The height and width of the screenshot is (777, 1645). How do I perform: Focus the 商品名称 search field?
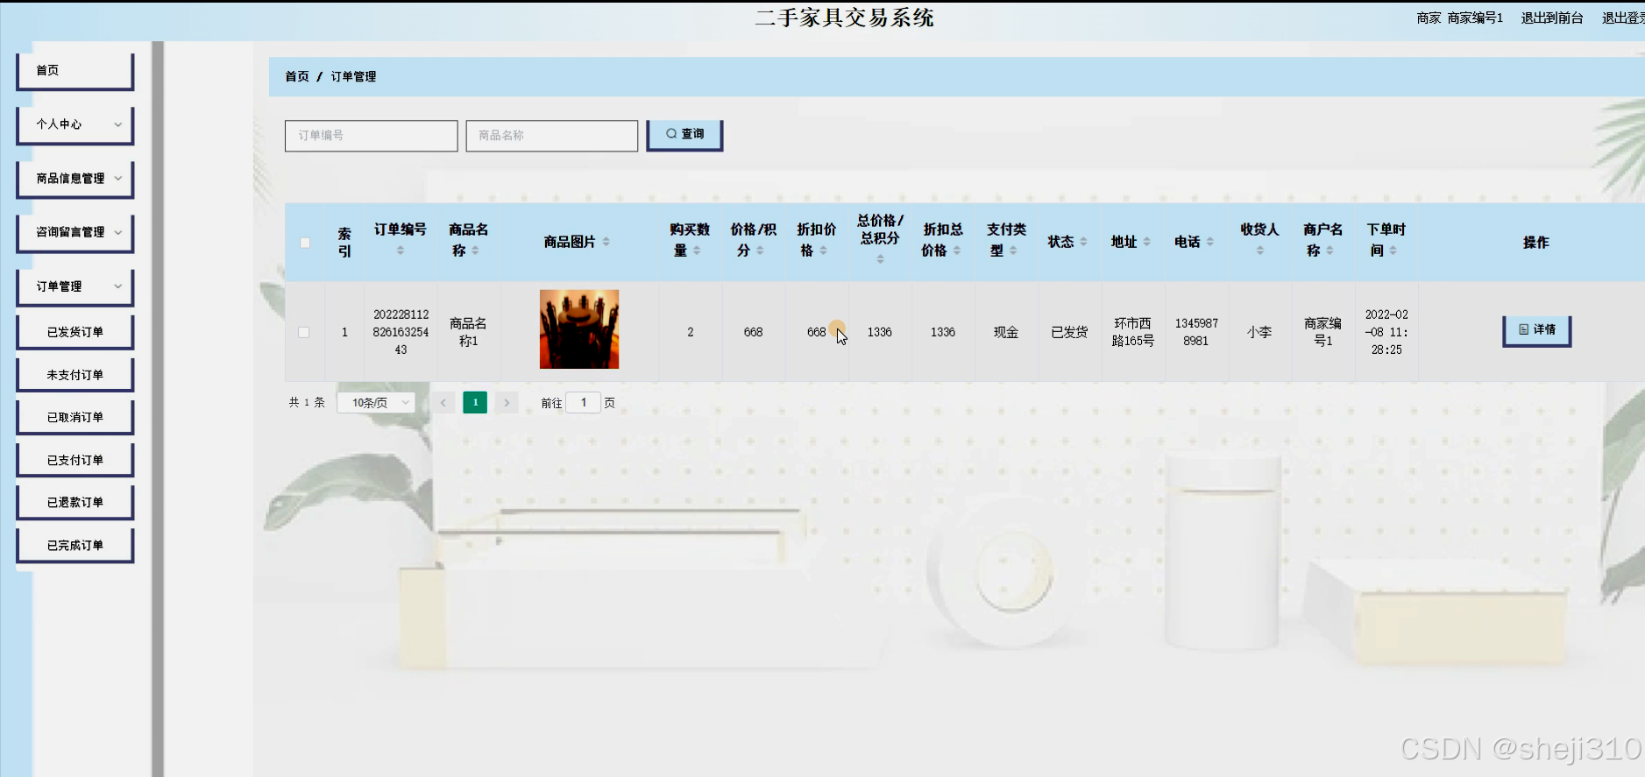point(552,136)
